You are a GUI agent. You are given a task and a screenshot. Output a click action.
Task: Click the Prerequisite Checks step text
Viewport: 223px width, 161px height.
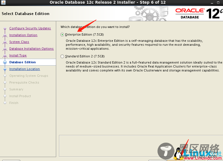[24, 82]
